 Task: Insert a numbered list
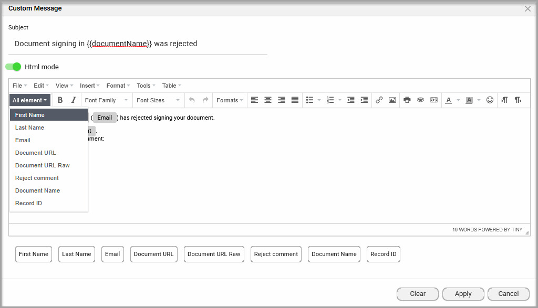click(x=330, y=100)
